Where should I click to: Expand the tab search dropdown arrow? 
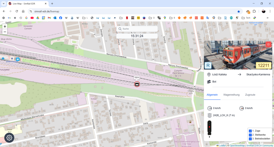4,4
